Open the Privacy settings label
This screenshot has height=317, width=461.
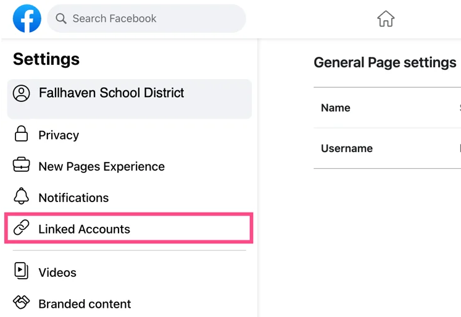point(59,135)
